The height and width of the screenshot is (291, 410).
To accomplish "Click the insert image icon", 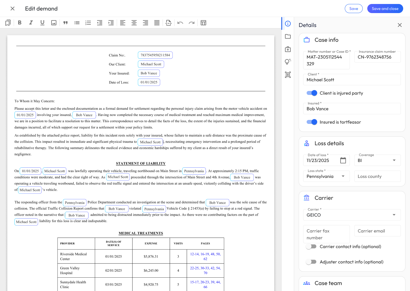I will (54, 23).
